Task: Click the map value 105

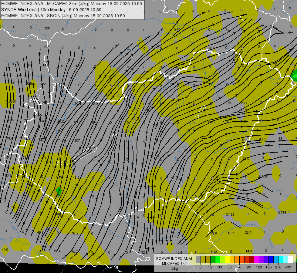Action: click(x=47, y=47)
